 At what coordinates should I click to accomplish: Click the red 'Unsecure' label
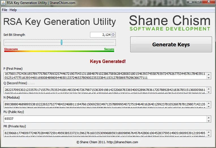[11, 49]
